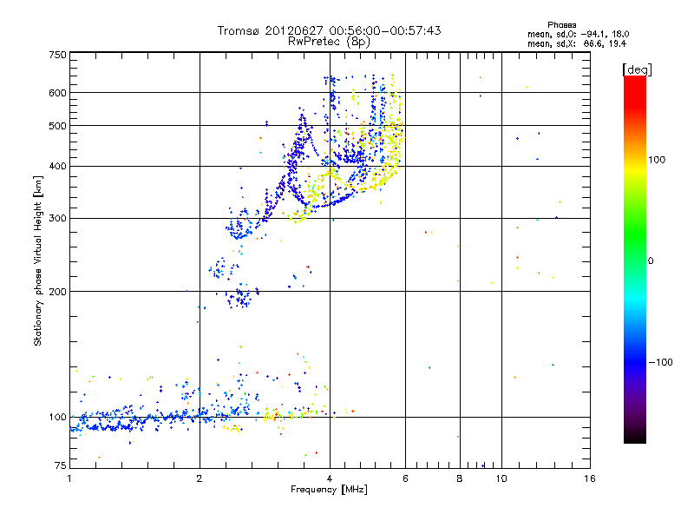
Task: Click the colorbar '100' tick label
Action: tap(657, 160)
